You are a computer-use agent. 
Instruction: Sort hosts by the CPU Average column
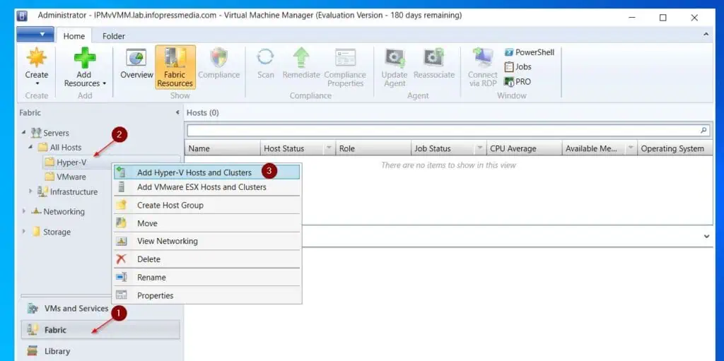(524, 148)
